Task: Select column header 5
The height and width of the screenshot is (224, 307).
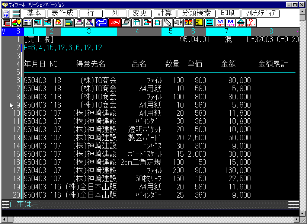Action: (x=173, y=31)
